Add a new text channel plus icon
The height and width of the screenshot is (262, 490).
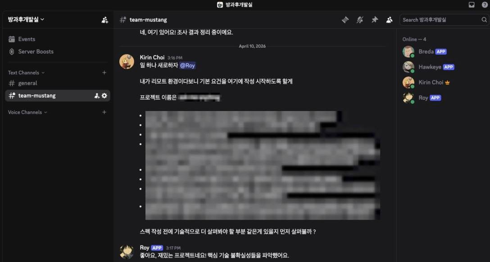tap(104, 73)
